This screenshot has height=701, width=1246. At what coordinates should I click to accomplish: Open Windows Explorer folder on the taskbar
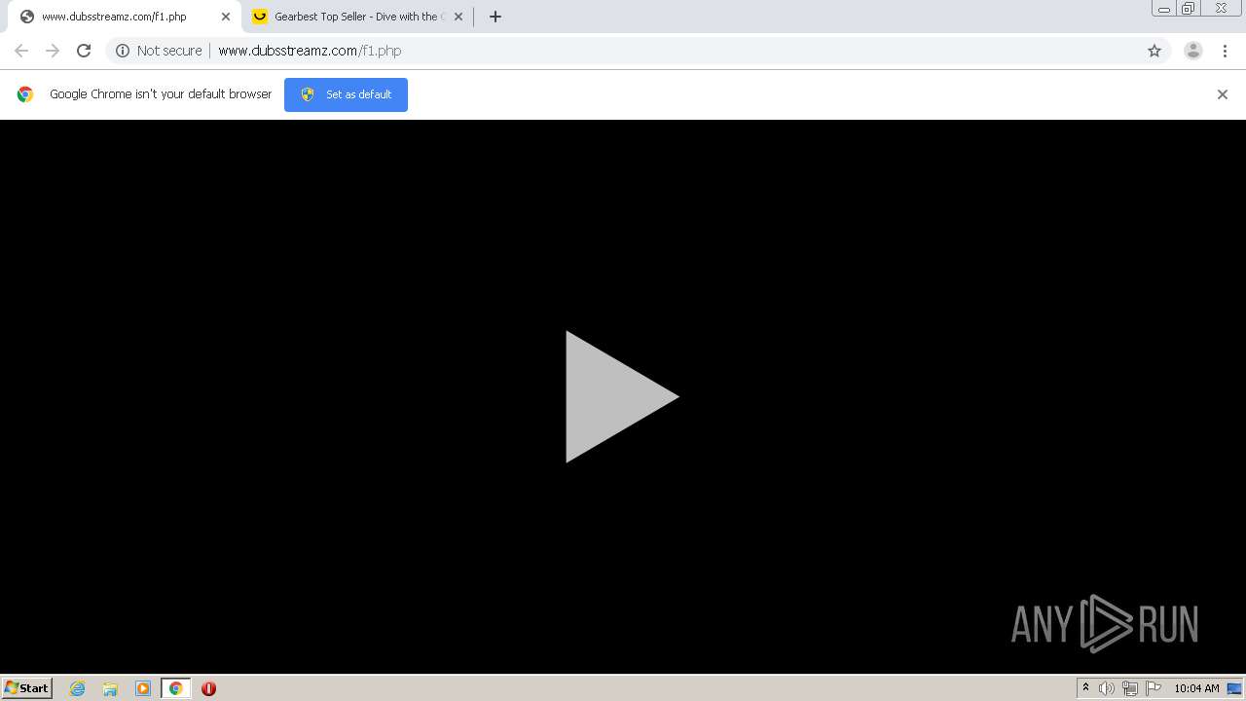point(110,688)
